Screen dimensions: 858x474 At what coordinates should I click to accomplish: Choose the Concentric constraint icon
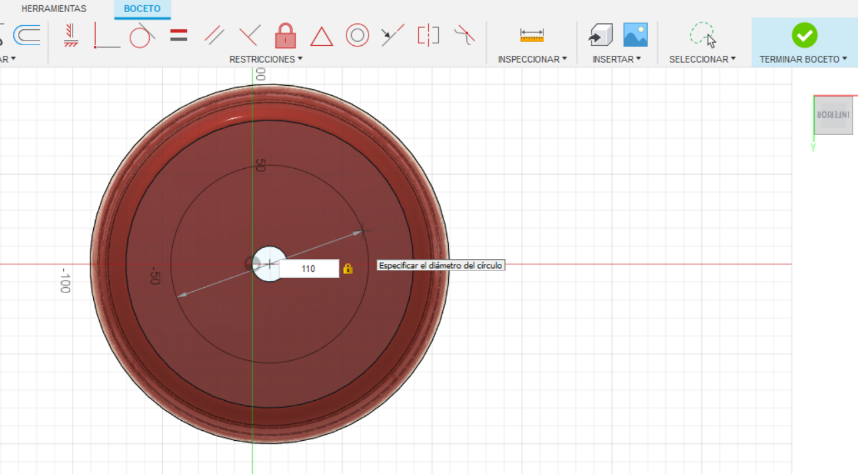[357, 35]
